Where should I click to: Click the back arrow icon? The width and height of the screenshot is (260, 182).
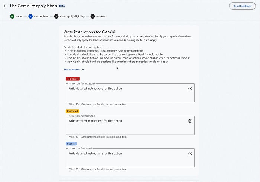(x=5, y=6)
